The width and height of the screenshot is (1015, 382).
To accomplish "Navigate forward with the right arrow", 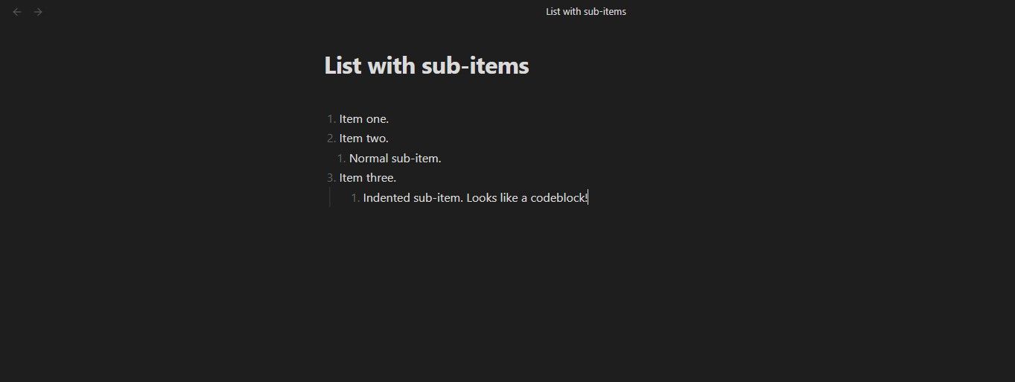I will (38, 12).
